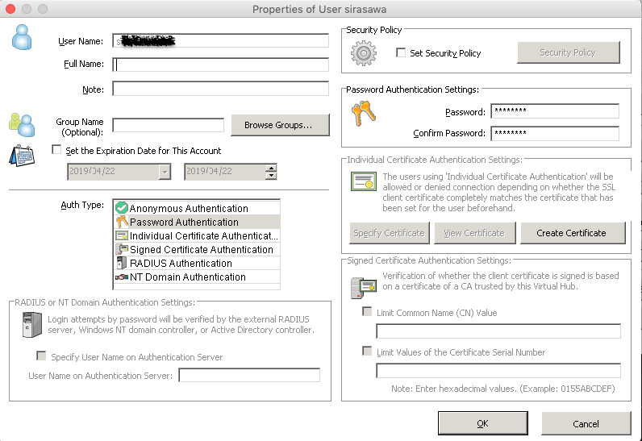Select Anonymous Authentication in Auth Type list

189,208
